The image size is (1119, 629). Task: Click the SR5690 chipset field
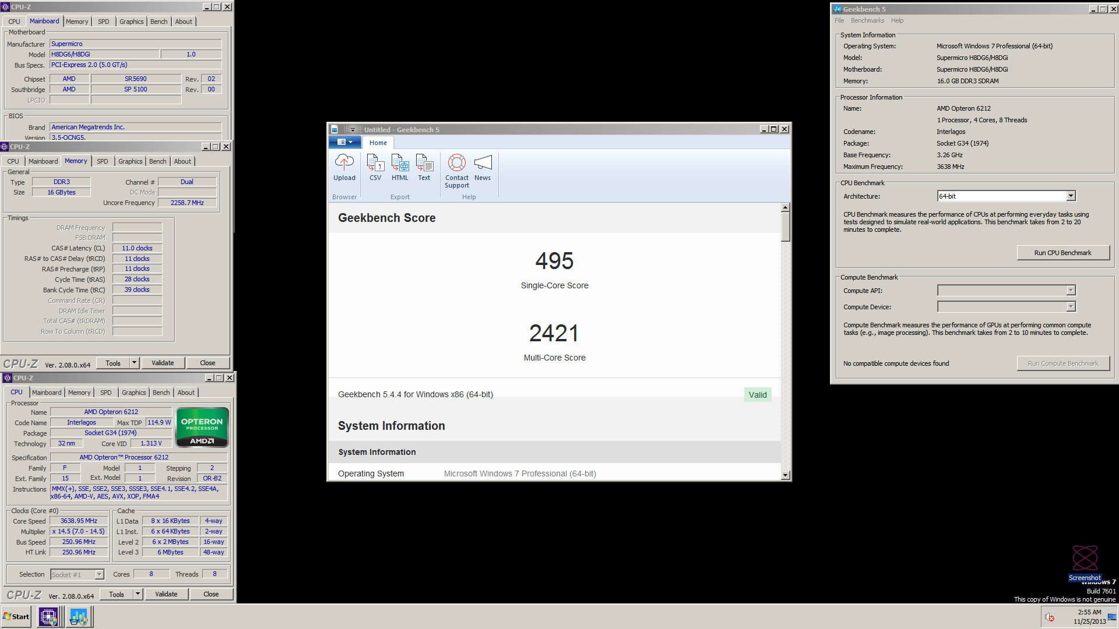(136, 79)
